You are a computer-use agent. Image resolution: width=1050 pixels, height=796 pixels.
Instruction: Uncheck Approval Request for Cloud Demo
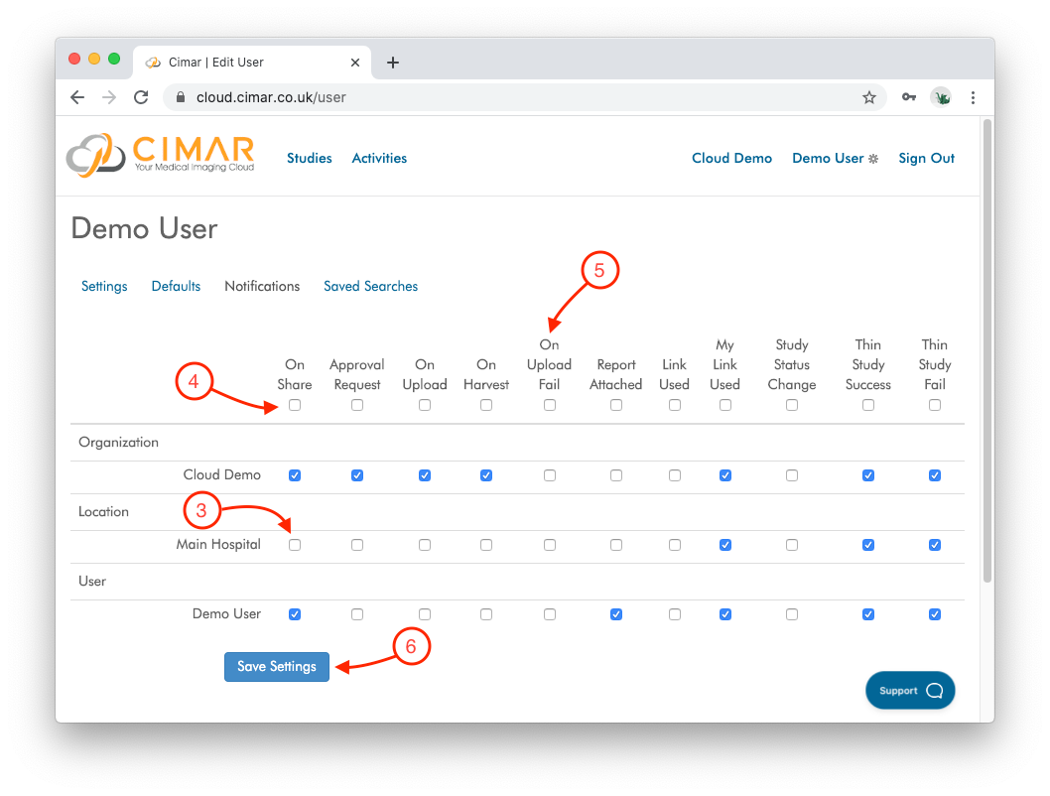pyautogui.click(x=357, y=475)
